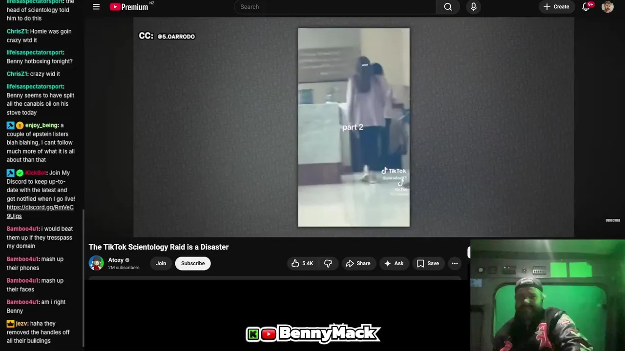625x351 pixels.
Task: Join the Atozy channel membership
Action: pos(161,263)
